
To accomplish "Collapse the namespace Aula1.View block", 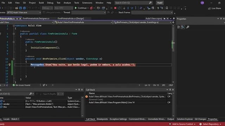I will (x=14, y=26).
